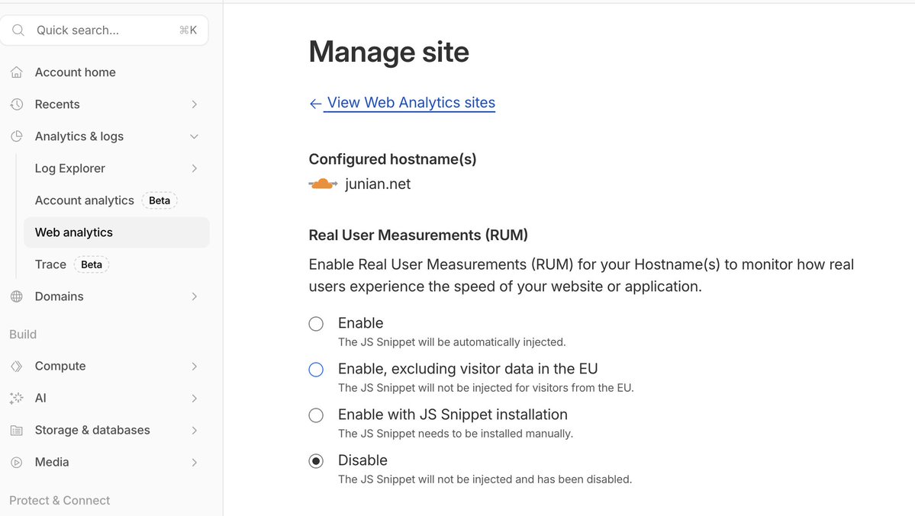Click the Account home house icon
This screenshot has width=915, height=516.
[16, 72]
